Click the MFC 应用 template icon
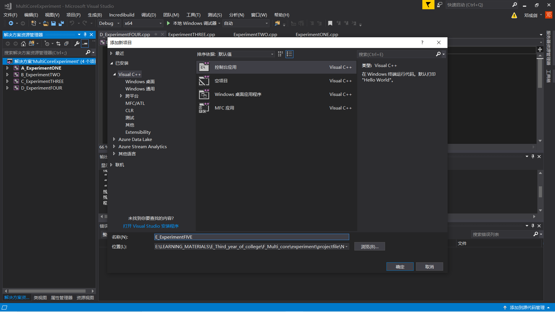The image size is (555, 312). tap(203, 108)
